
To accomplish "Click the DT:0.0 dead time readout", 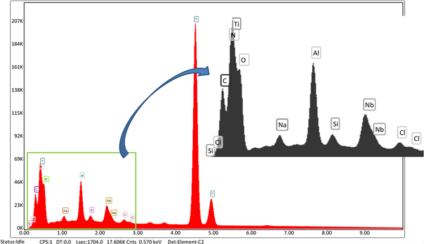I will pos(63,242).
